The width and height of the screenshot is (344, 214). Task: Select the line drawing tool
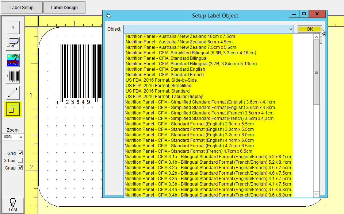(13, 93)
